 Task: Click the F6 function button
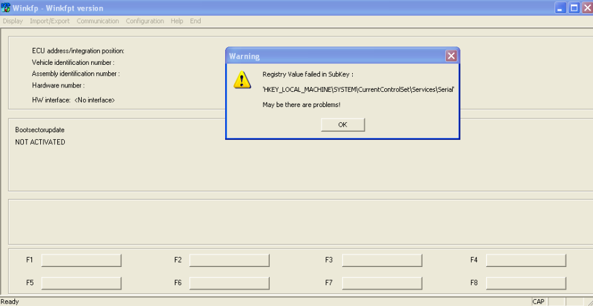coord(229,283)
